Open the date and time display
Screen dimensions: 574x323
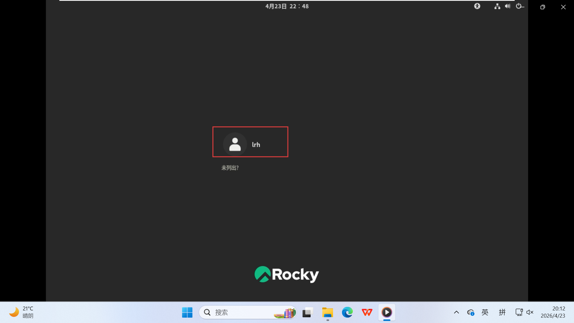287,6
